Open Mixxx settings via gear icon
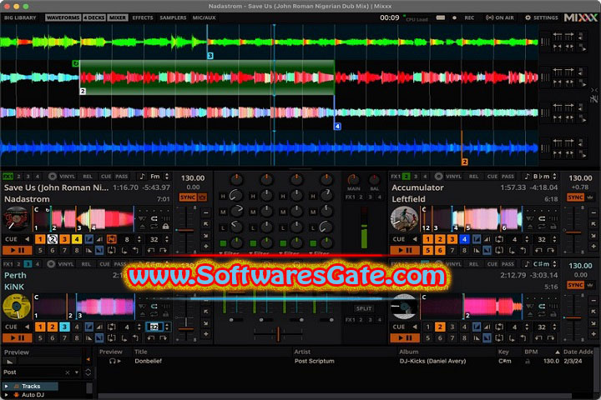This screenshot has height=400, width=601. [528, 17]
